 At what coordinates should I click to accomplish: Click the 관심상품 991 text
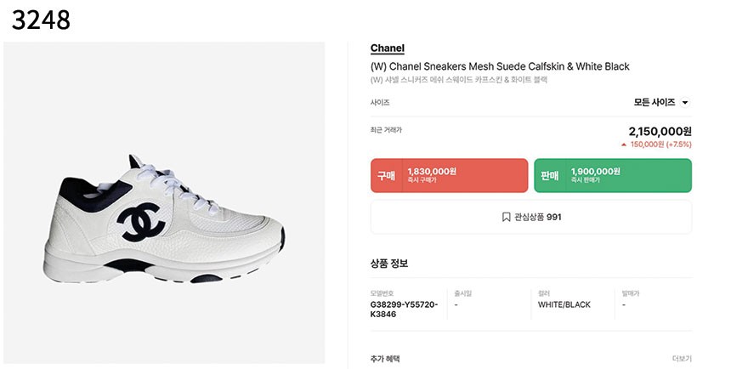537,218
